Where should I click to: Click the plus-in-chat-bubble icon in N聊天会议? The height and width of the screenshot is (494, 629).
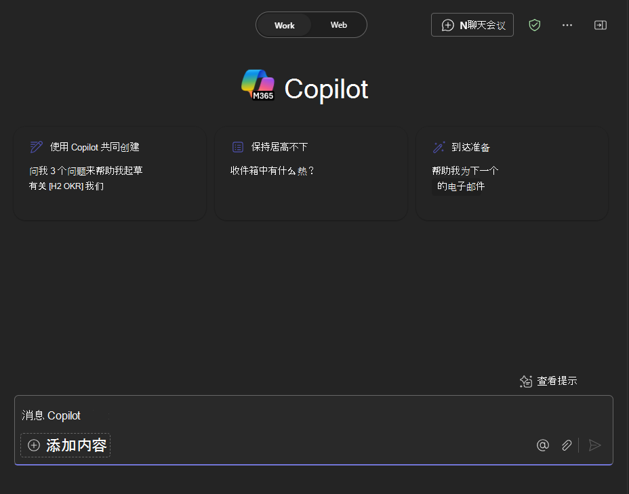tap(447, 25)
